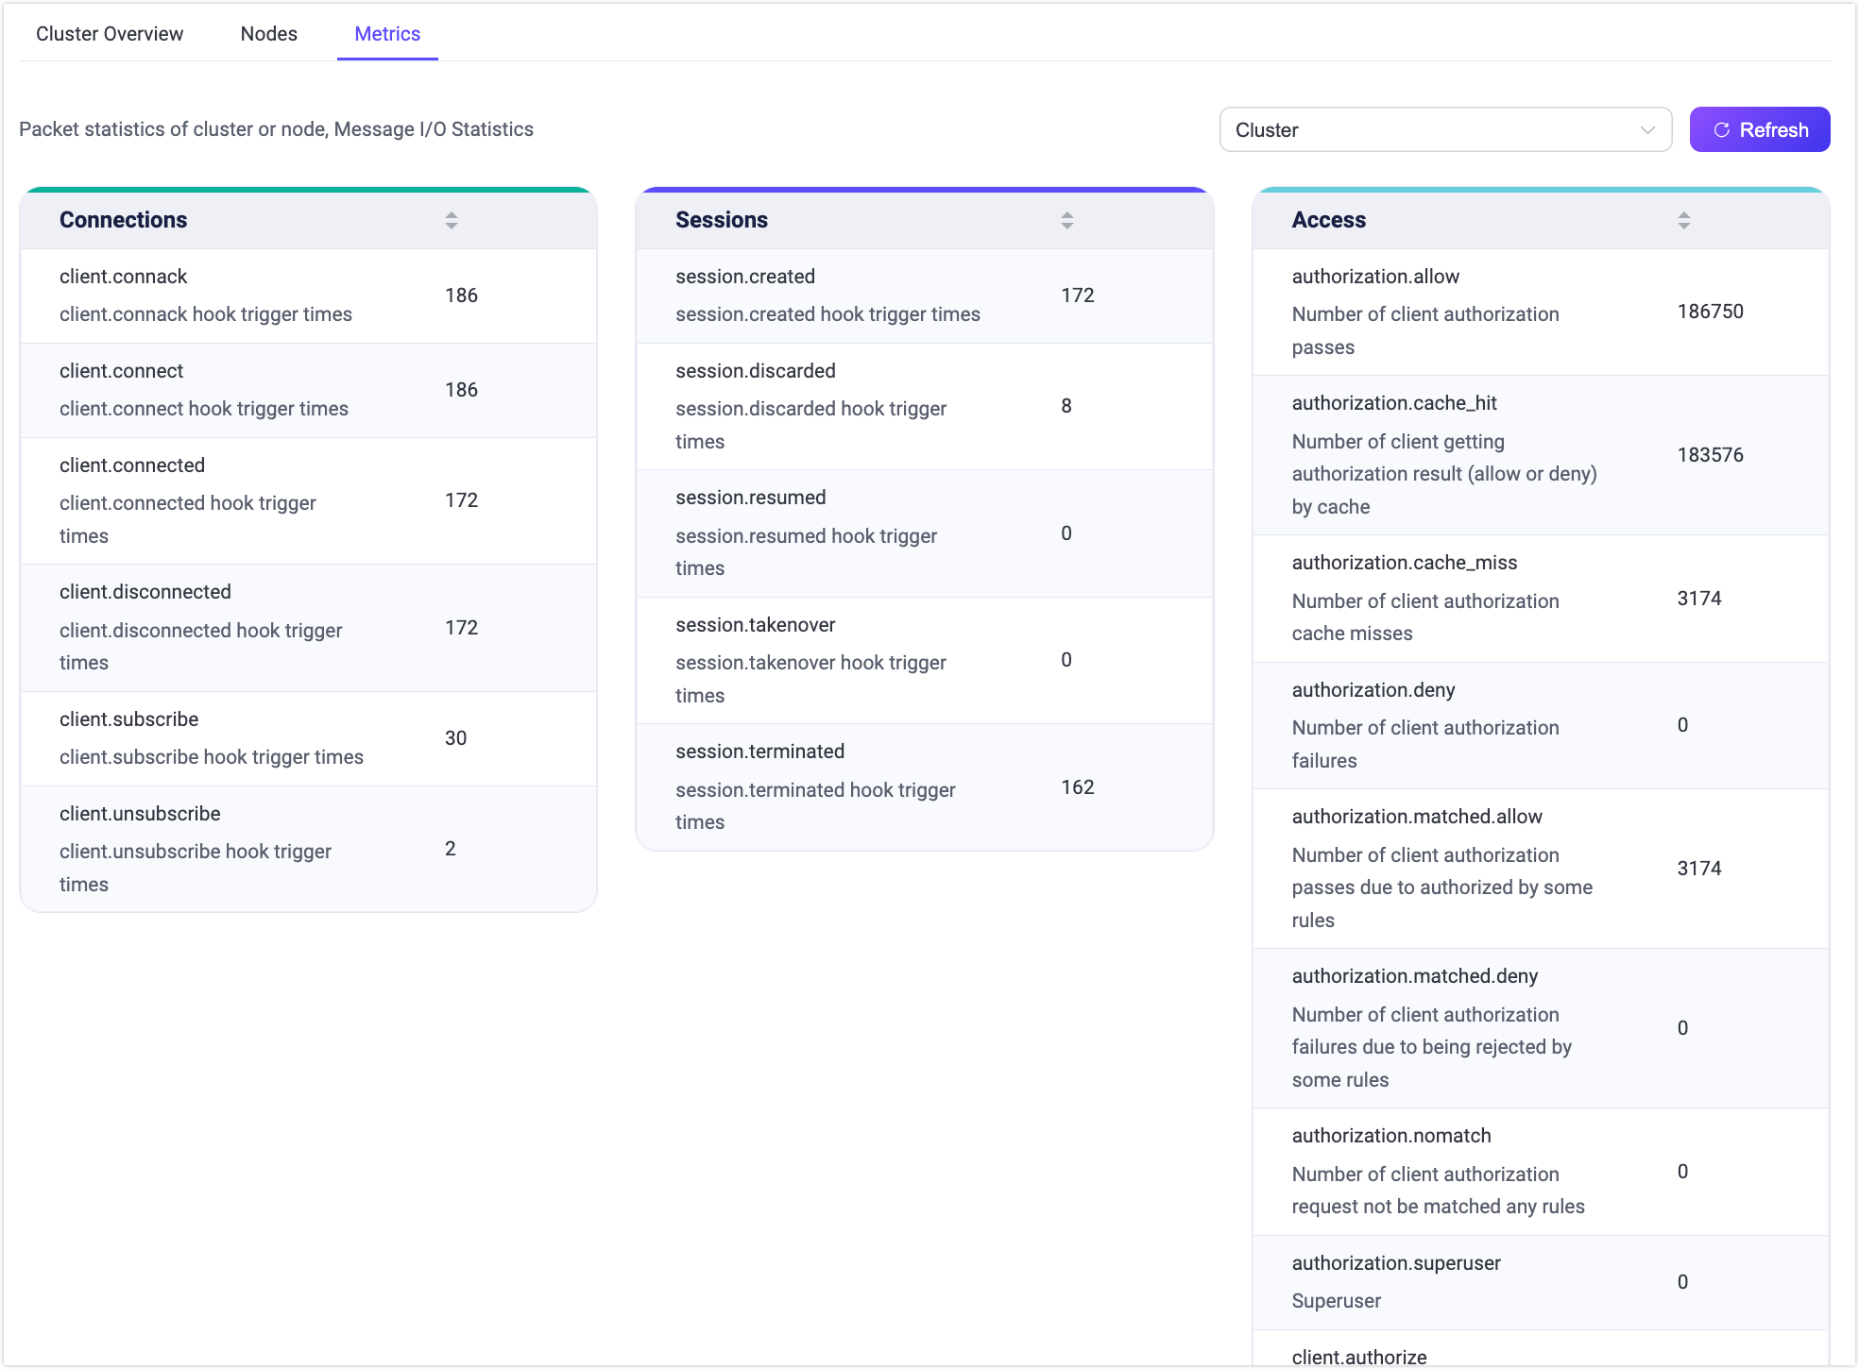This screenshot has width=1859, height=1369.
Task: Select the session.created metric row
Action: tap(924, 296)
